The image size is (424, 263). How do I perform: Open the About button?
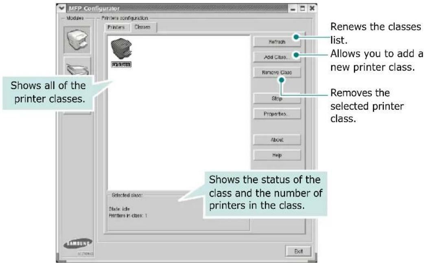coord(277,140)
